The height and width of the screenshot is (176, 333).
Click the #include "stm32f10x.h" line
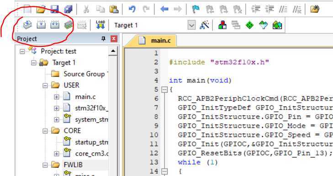pyautogui.click(x=219, y=62)
